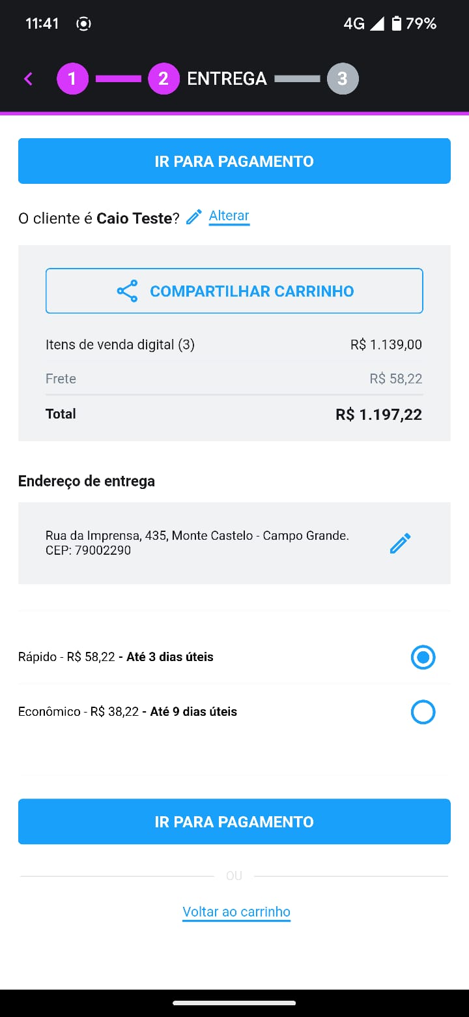Tap the screen recording status icon
The image size is (469, 1017).
pyautogui.click(x=83, y=24)
